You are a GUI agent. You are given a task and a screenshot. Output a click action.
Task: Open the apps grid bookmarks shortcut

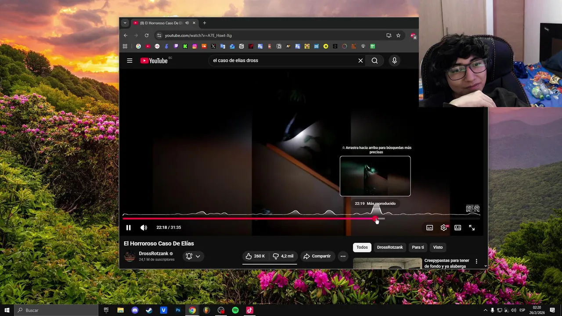[x=125, y=46]
